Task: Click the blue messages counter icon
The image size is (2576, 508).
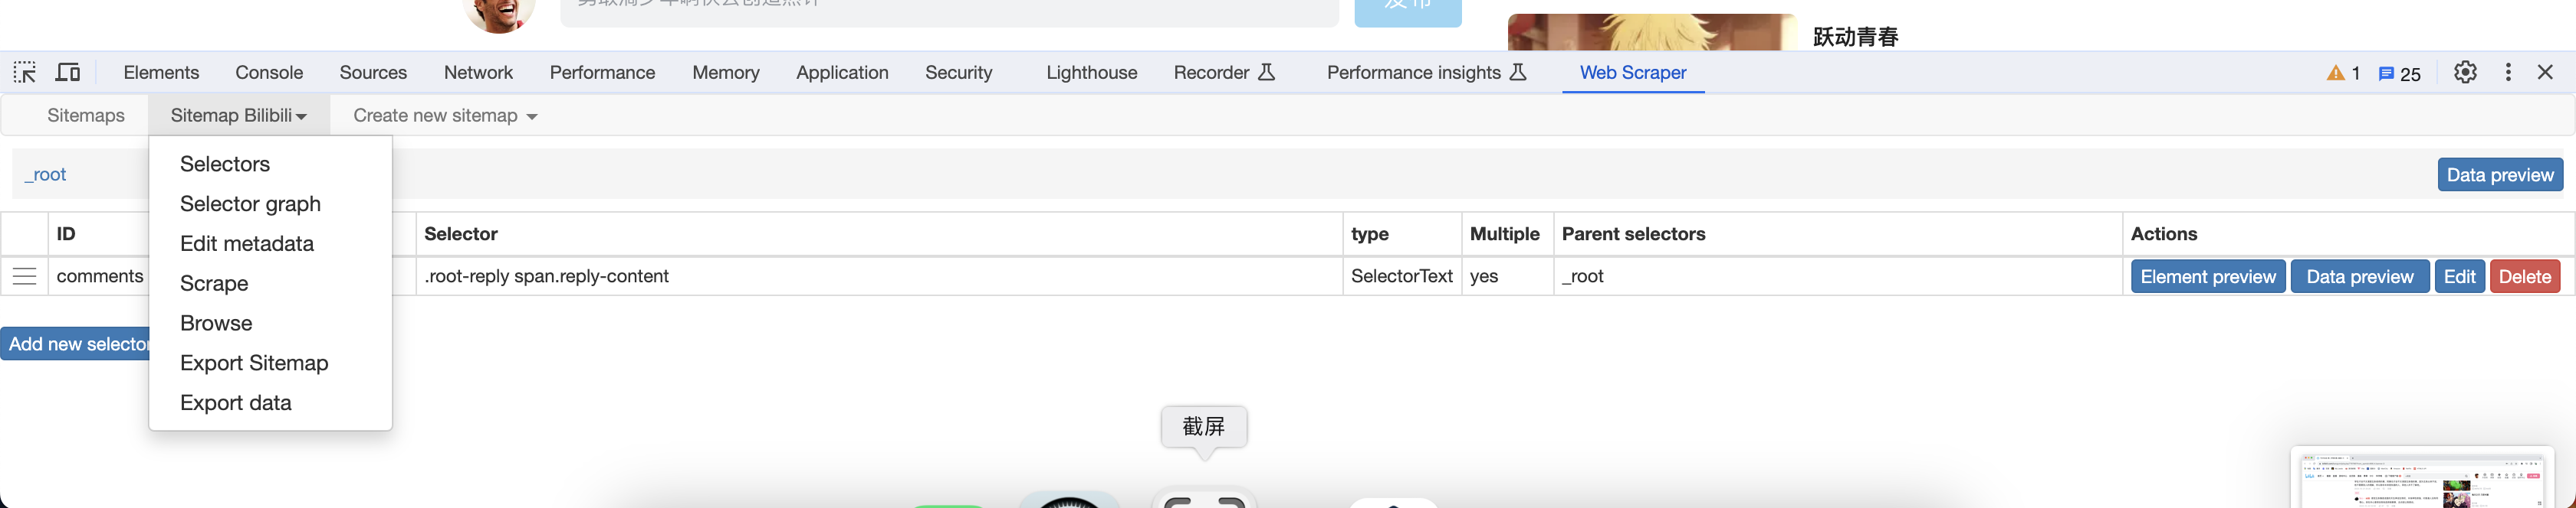Action: 2398,74
